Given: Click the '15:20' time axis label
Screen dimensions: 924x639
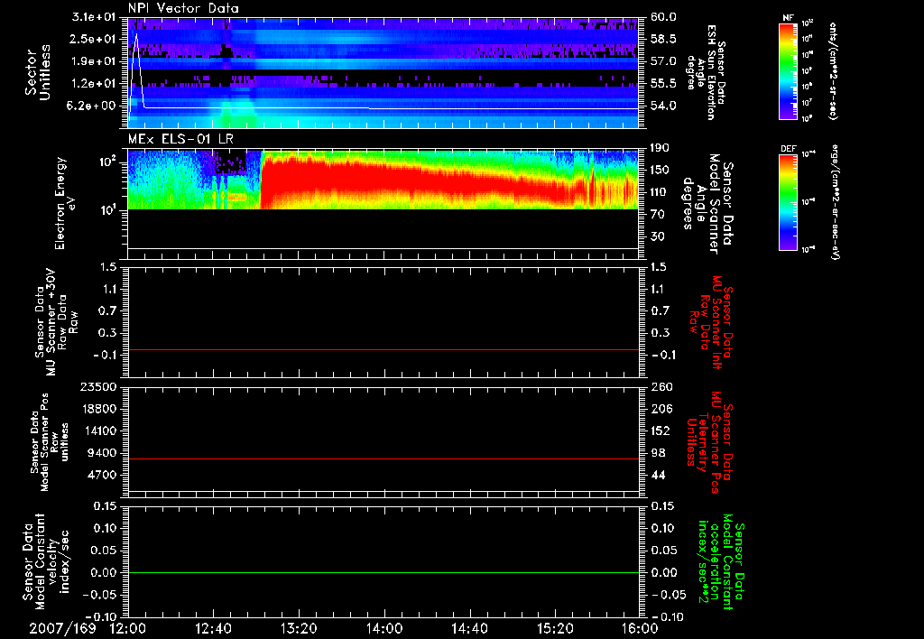Looking at the screenshot, I should coord(555,628).
